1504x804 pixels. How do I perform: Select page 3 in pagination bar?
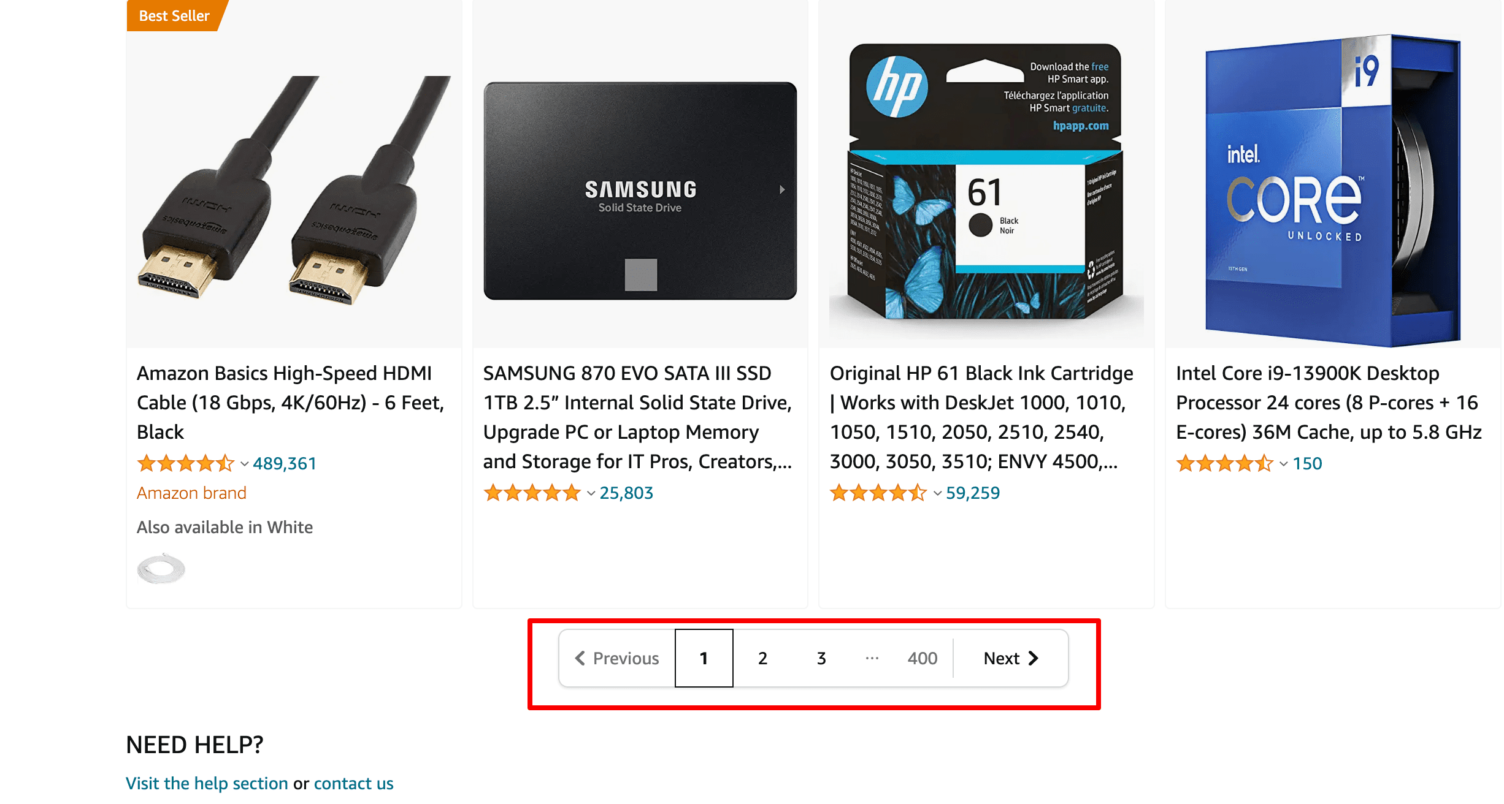tap(819, 658)
